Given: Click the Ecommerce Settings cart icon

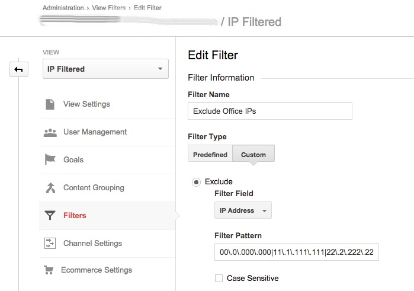Looking at the screenshot, I should pyautogui.click(x=49, y=270).
